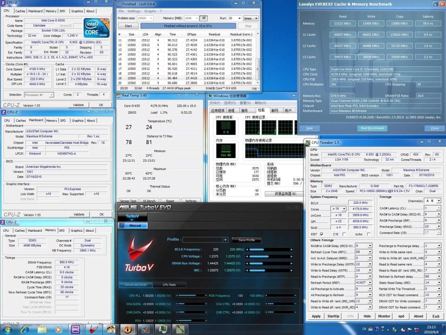This screenshot has height=335, width=446.
Task: Switch to the SPD tab in top CPU-Z
Action: pos(62,11)
